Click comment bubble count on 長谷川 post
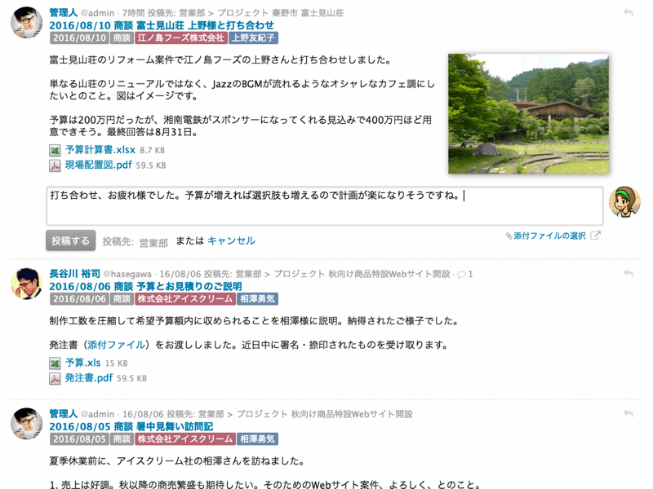This screenshot has height=489, width=653. coord(465,274)
